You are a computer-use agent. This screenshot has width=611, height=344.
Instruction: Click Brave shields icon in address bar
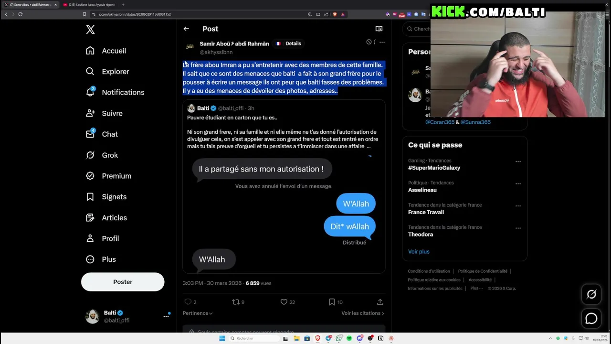click(x=335, y=14)
